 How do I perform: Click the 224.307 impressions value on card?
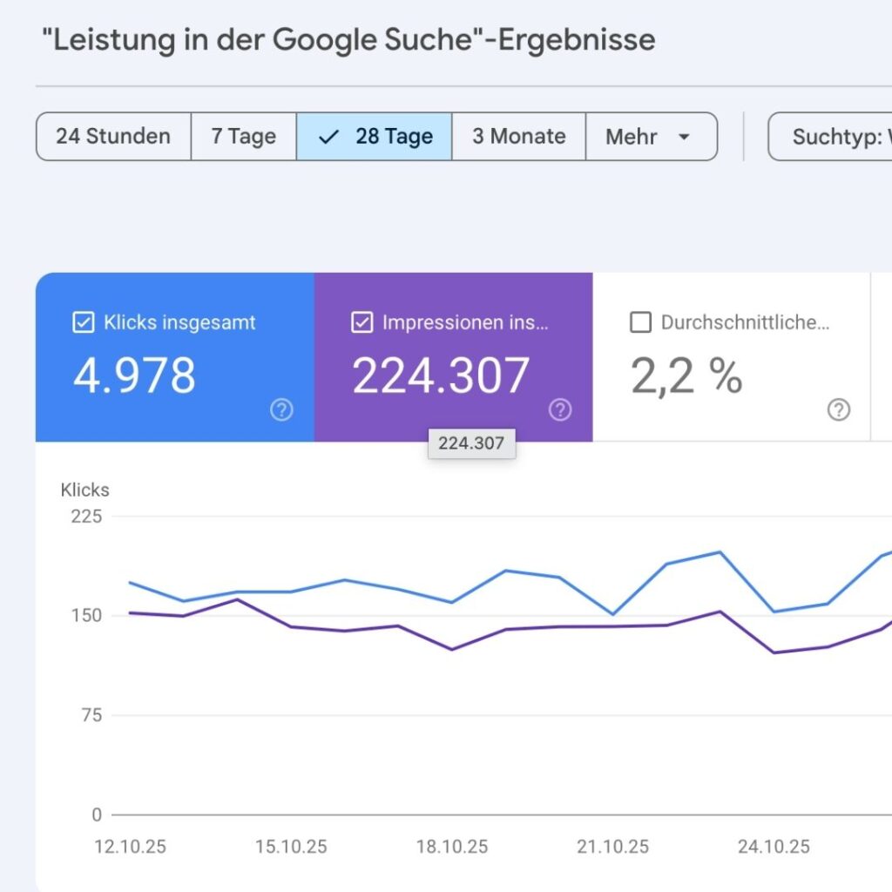click(x=441, y=375)
